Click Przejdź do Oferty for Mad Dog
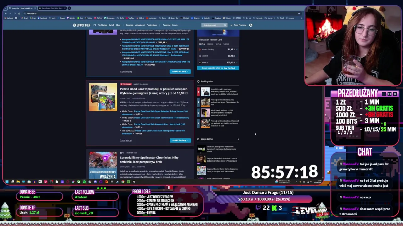The width and height of the screenshot is (403, 226). pyautogui.click(x=180, y=72)
